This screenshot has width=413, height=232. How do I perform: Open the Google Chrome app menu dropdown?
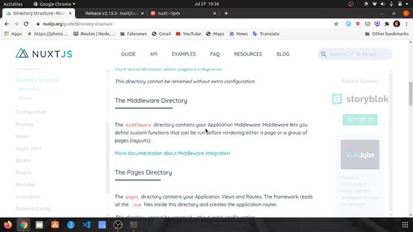pyautogui.click(x=54, y=4)
